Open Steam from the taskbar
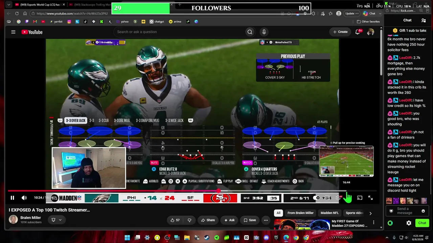 point(207,238)
